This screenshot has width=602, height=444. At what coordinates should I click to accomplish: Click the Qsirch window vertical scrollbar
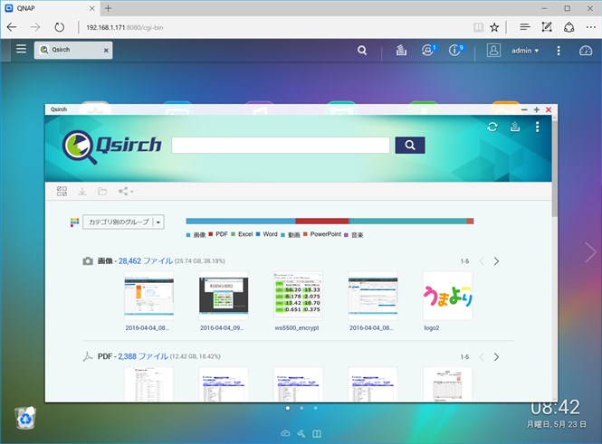(554, 167)
